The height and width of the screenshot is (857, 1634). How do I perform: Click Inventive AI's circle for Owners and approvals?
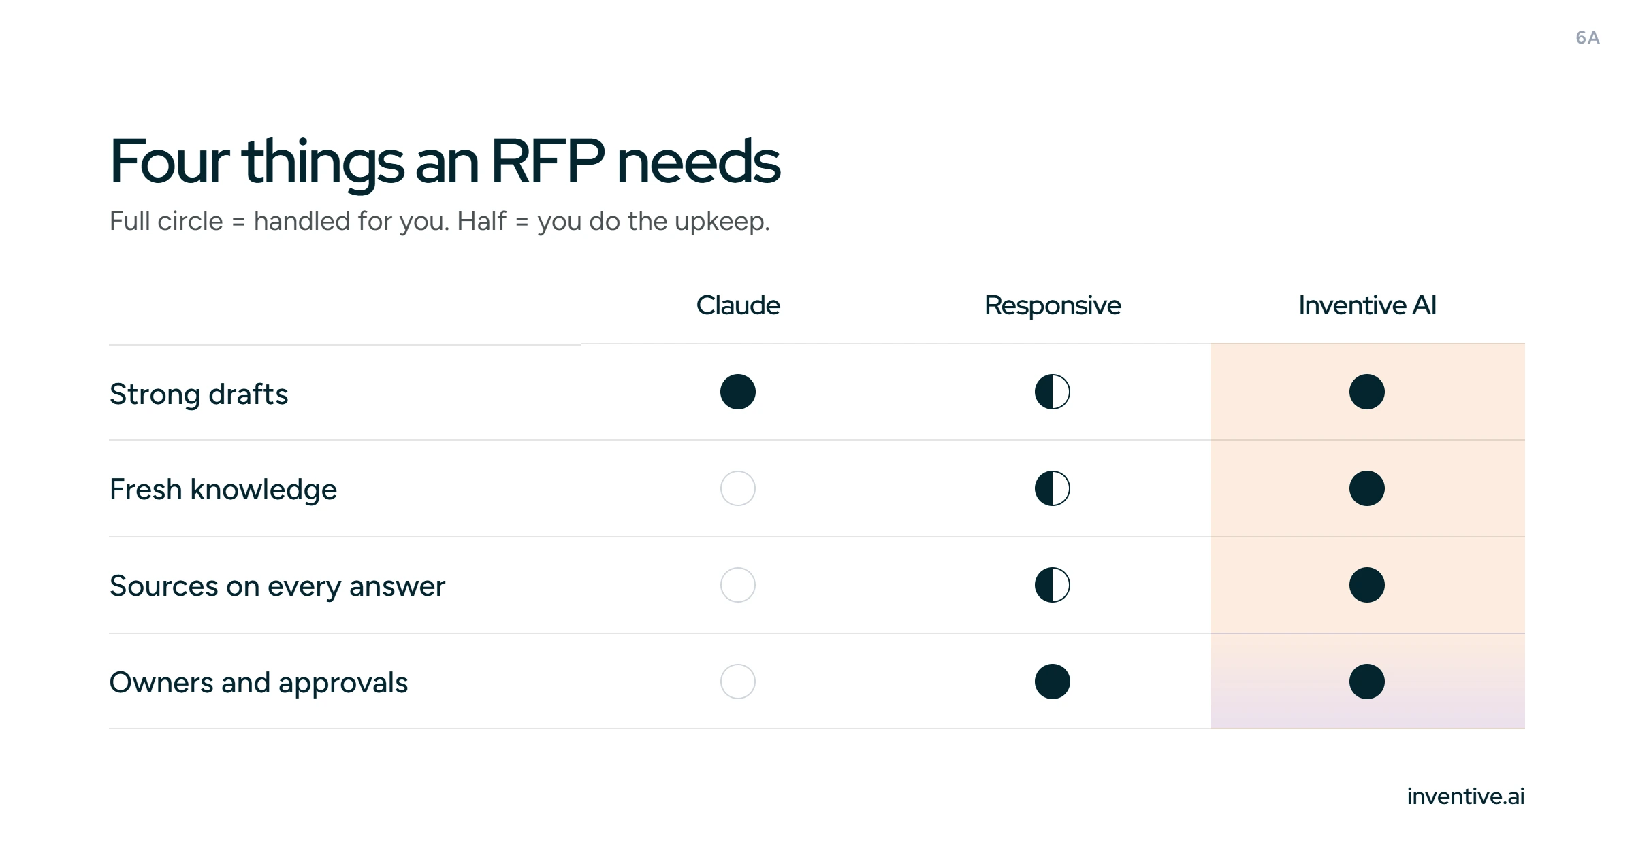(1367, 682)
